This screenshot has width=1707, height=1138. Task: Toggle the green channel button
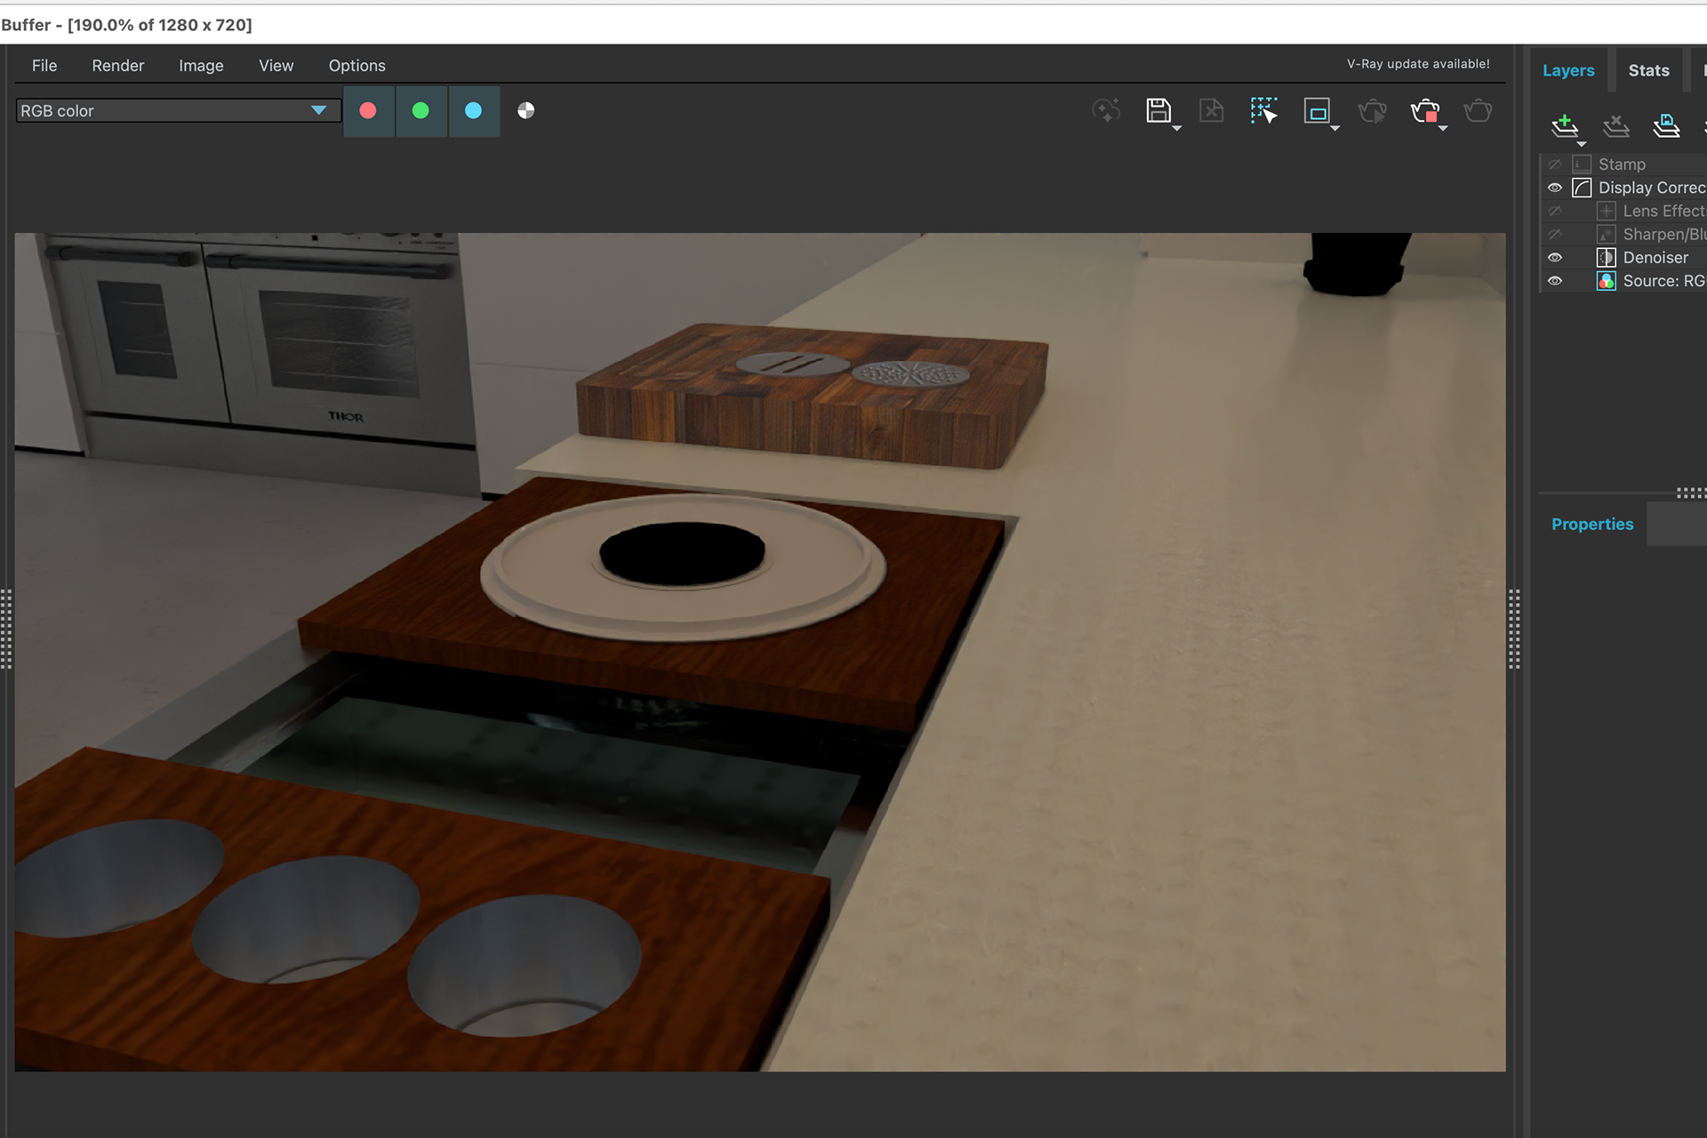pos(421,111)
